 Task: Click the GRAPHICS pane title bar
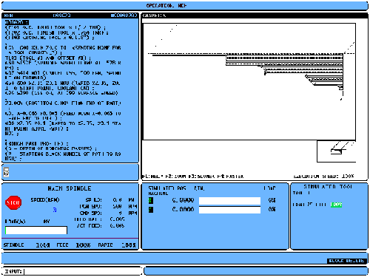(x=255, y=16)
